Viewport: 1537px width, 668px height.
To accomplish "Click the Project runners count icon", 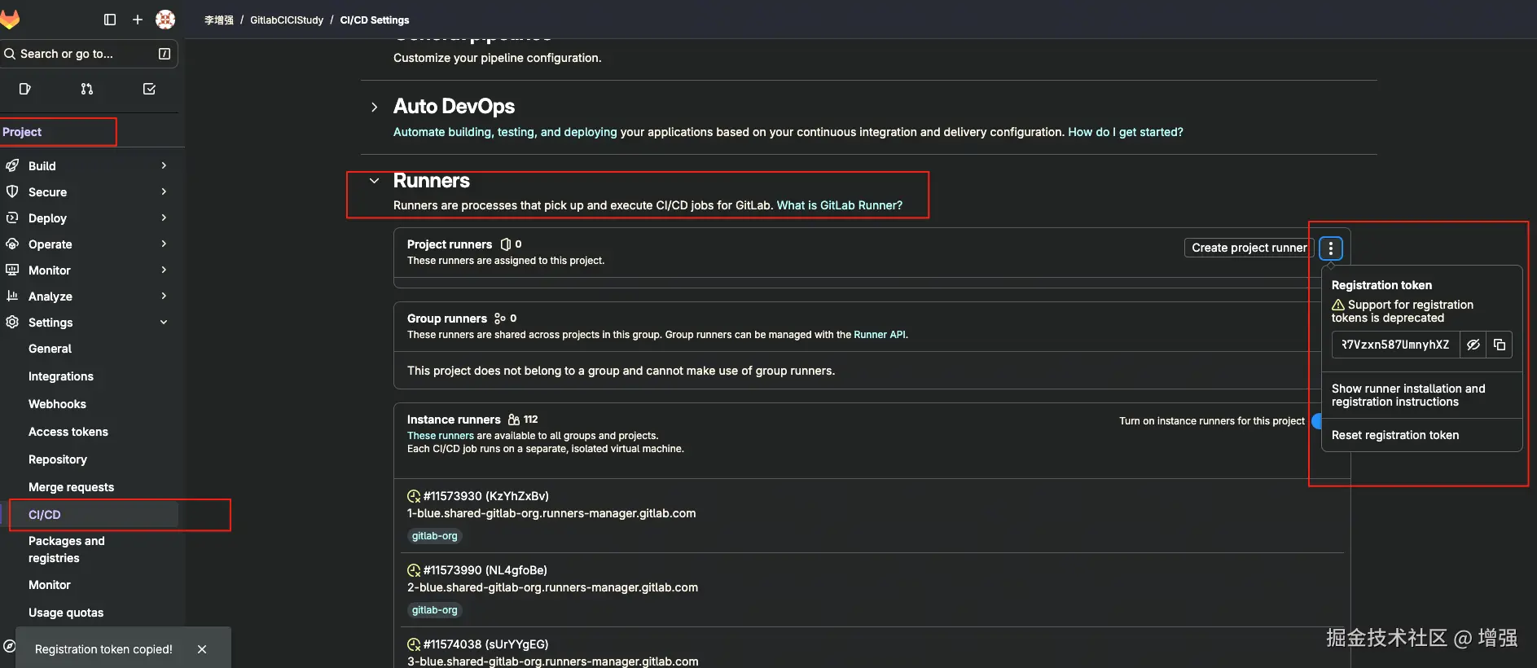I will point(506,244).
